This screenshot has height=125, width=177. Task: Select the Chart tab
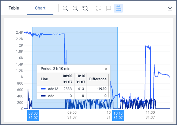(x=40, y=8)
